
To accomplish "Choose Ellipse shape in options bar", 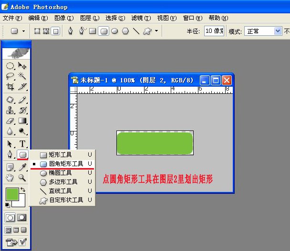I will pos(114,31).
